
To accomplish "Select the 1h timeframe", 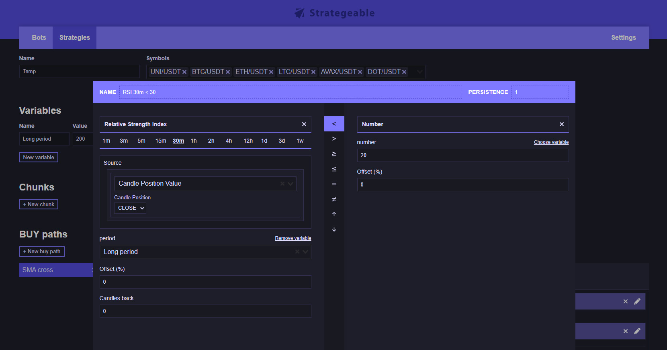I will coord(194,141).
